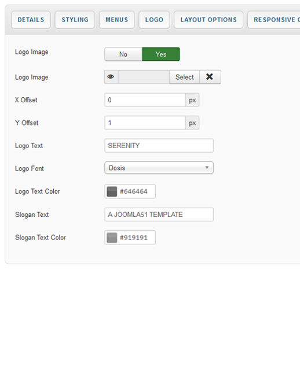This screenshot has width=300, height=380.
Task: Switch to the Details tab
Action: click(31, 20)
